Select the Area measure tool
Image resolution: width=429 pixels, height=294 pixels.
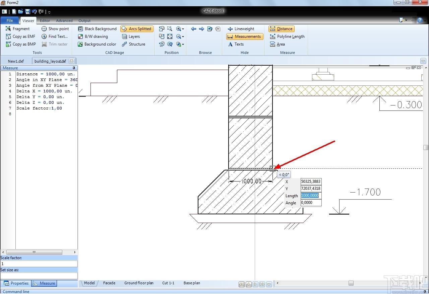click(x=277, y=44)
